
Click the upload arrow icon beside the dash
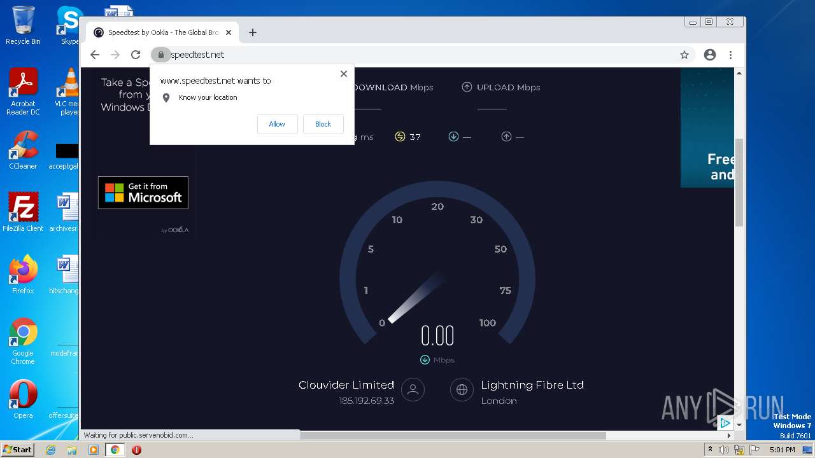click(506, 137)
